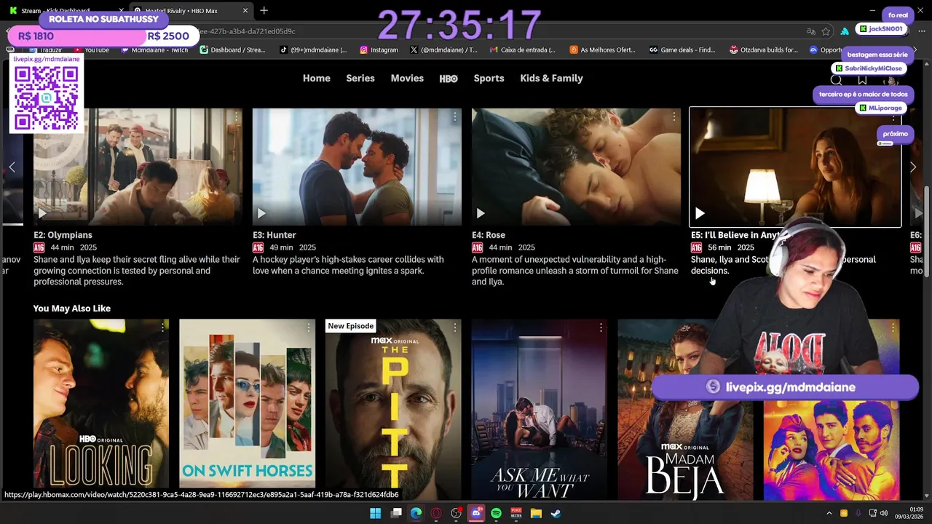
Task: Open the Caixa de entrada Gmail bookmark
Action: coord(523,50)
